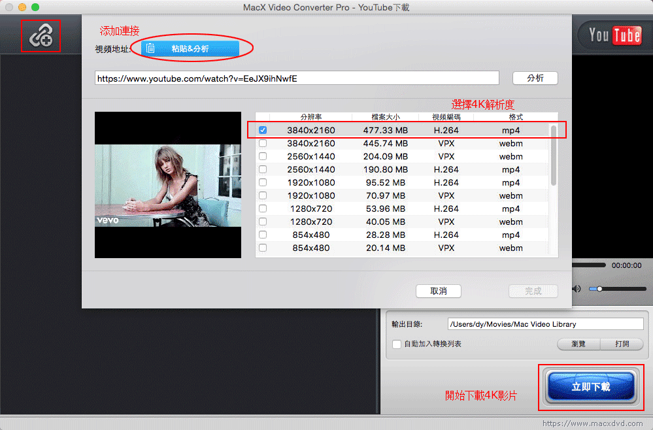Click the 190.80 MB file size cell
Viewport: 653px width, 430px height.
[385, 169]
